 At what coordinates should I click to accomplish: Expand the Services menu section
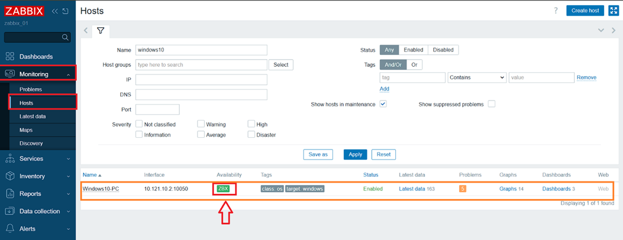coord(69,158)
